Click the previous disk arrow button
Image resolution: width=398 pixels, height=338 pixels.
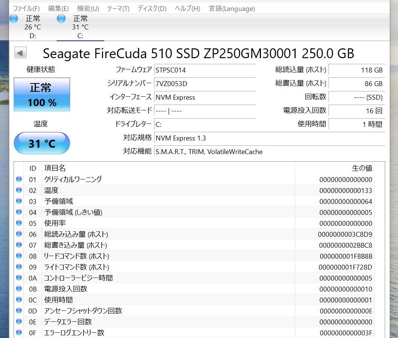tap(20, 53)
